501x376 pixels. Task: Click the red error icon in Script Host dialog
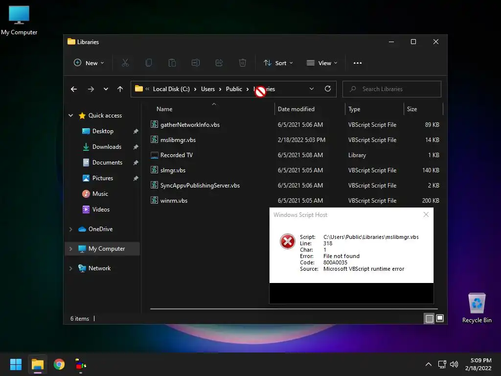pos(288,241)
